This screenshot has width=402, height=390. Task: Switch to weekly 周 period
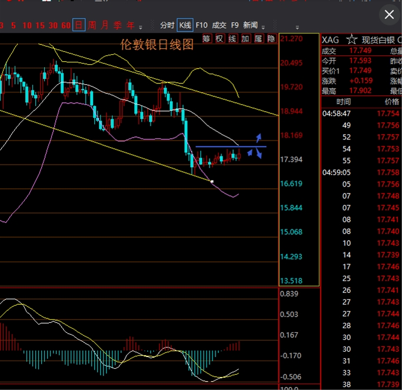(92, 25)
